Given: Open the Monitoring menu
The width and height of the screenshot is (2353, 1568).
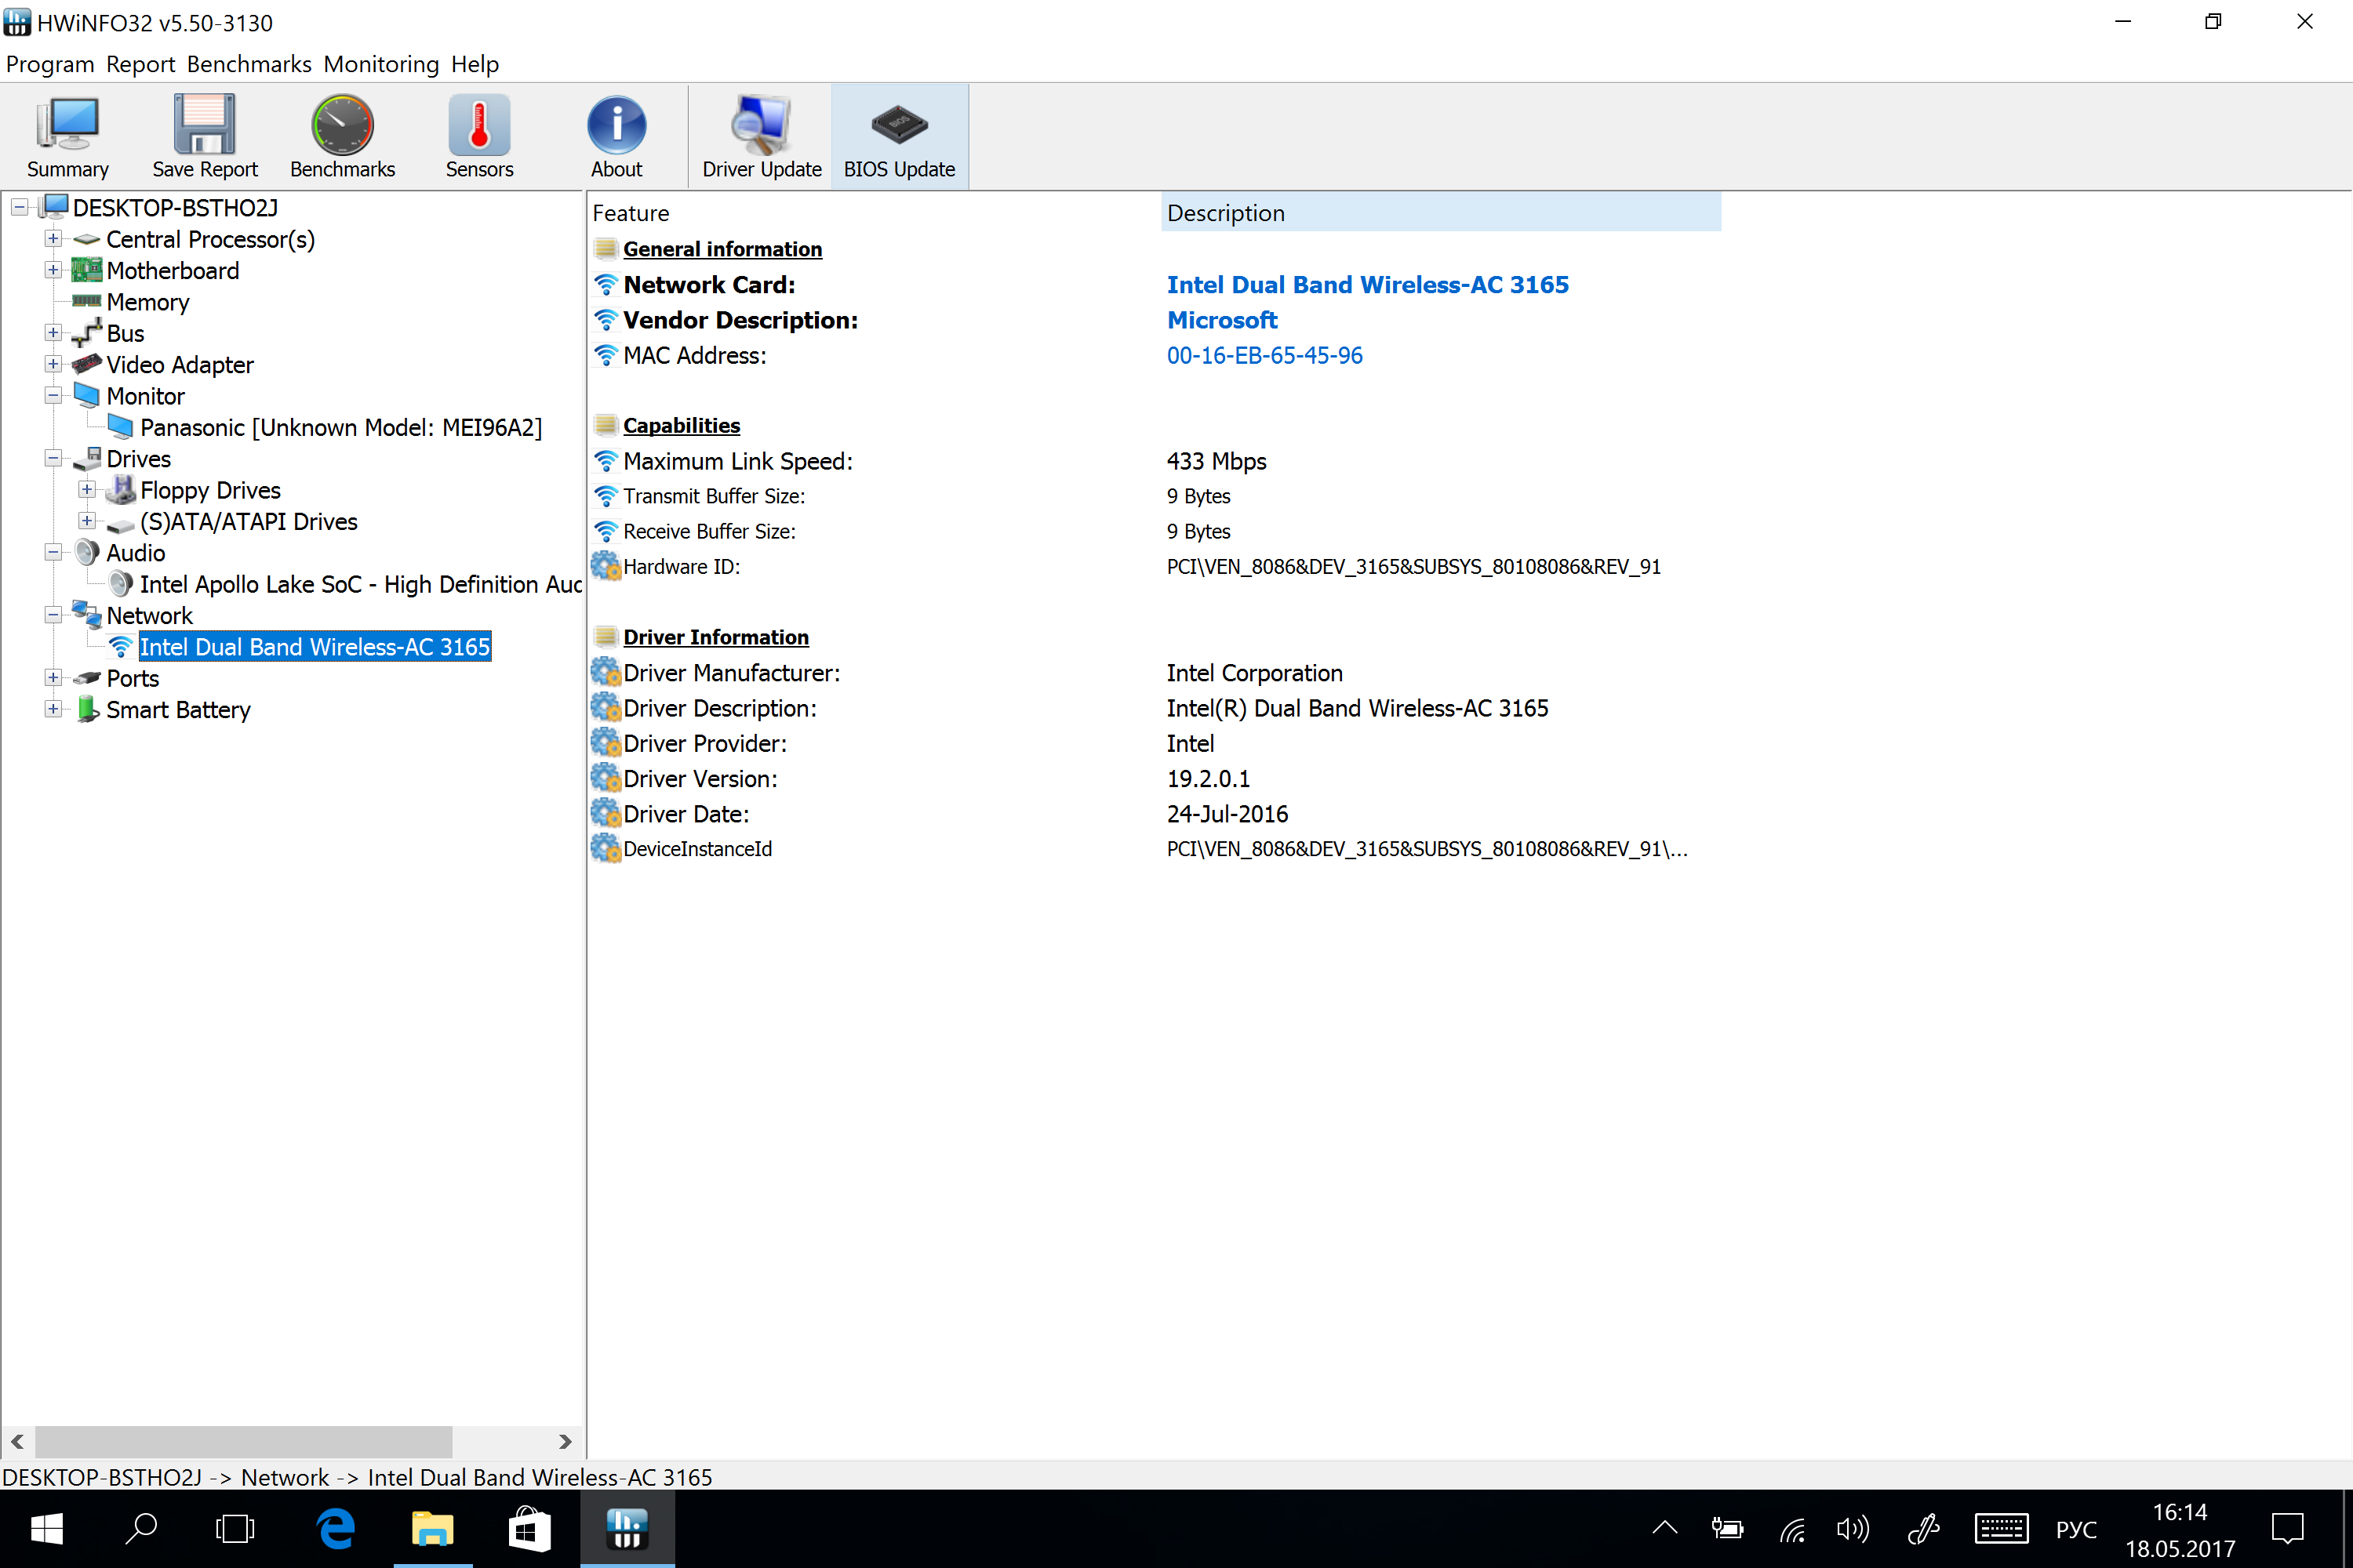Looking at the screenshot, I should [381, 64].
